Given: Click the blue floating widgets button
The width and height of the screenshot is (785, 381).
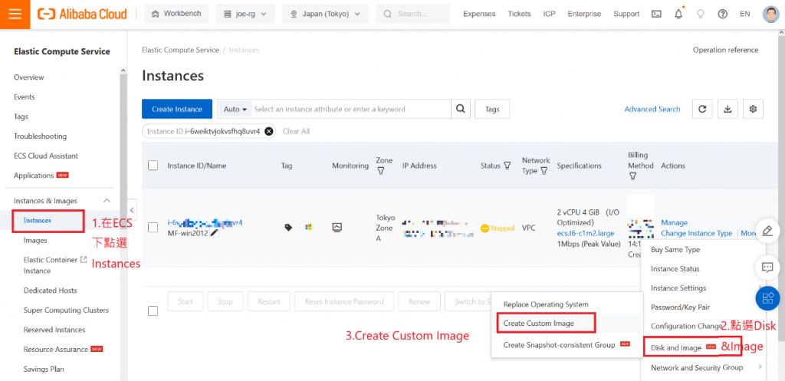Looking at the screenshot, I should (x=767, y=298).
